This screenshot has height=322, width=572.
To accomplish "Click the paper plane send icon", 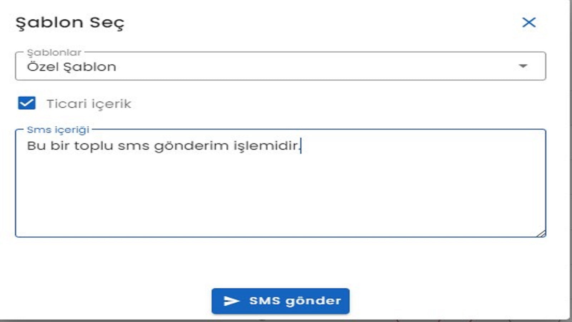I will 231,301.
